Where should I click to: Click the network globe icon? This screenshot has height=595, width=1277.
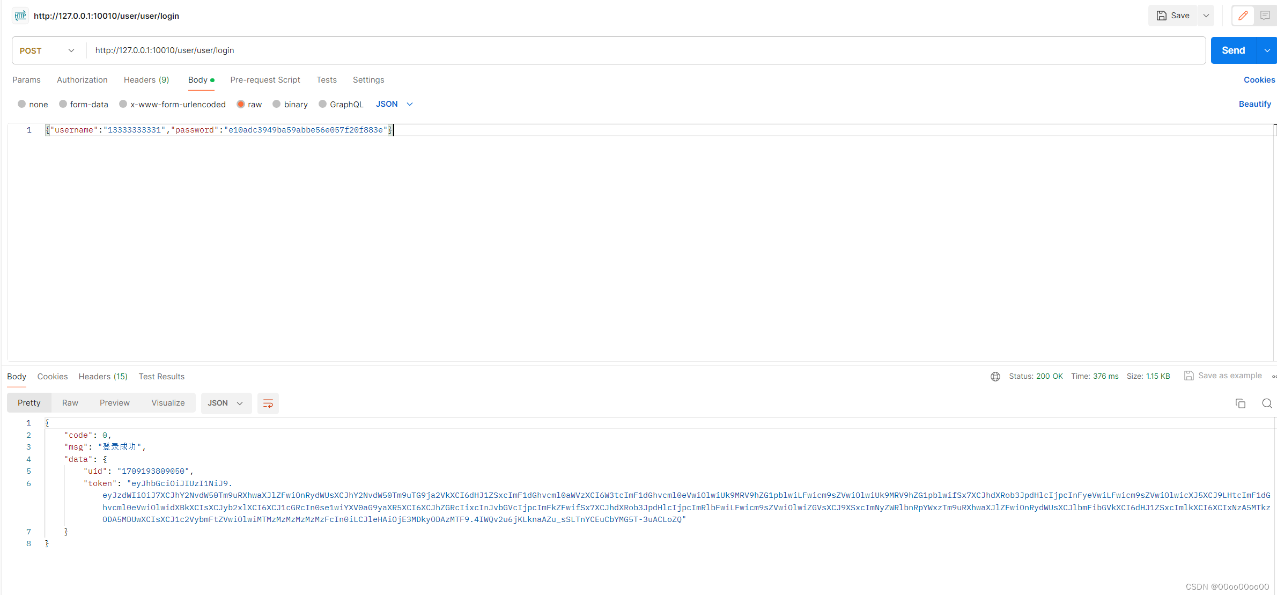click(995, 377)
